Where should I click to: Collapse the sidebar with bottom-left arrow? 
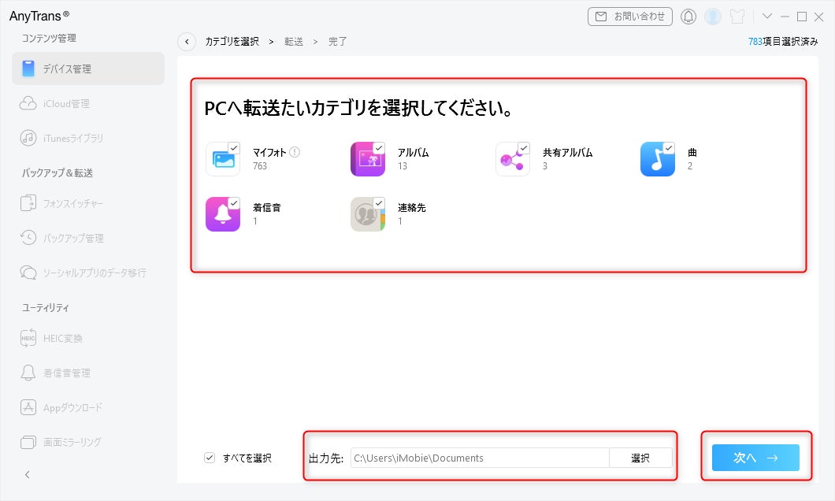[x=27, y=474]
